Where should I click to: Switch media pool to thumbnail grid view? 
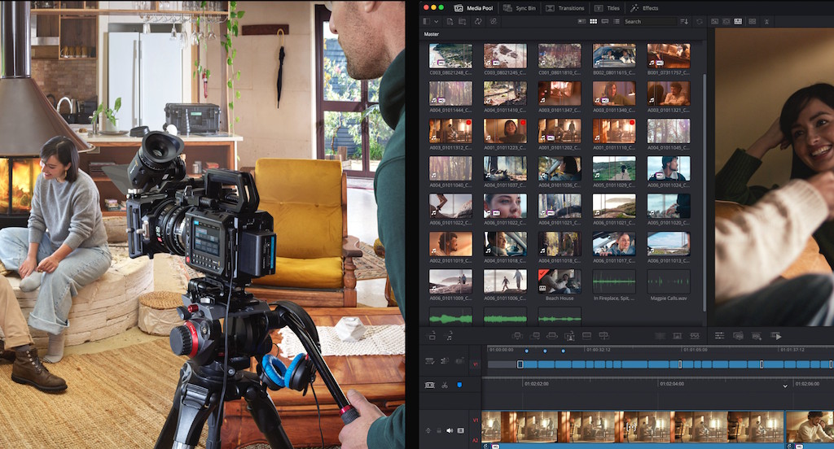click(x=593, y=21)
